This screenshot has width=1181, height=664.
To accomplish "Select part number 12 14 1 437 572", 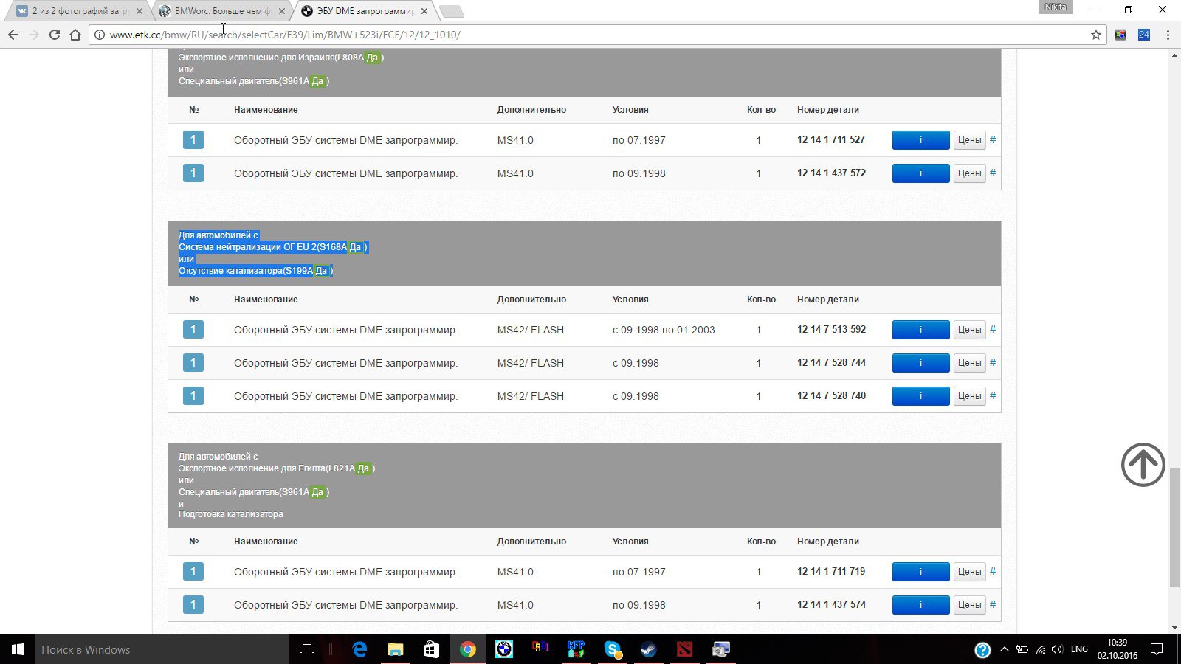I will (831, 173).
